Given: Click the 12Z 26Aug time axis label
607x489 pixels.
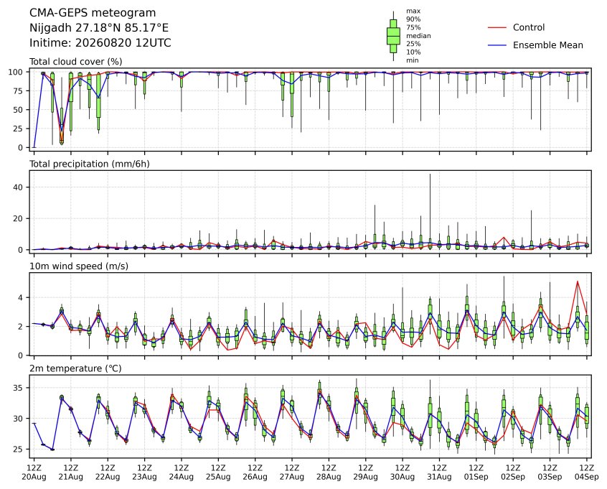Looking at the screenshot, I should pyautogui.click(x=255, y=472).
